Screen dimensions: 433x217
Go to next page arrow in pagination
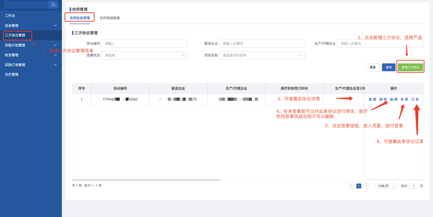366,186
